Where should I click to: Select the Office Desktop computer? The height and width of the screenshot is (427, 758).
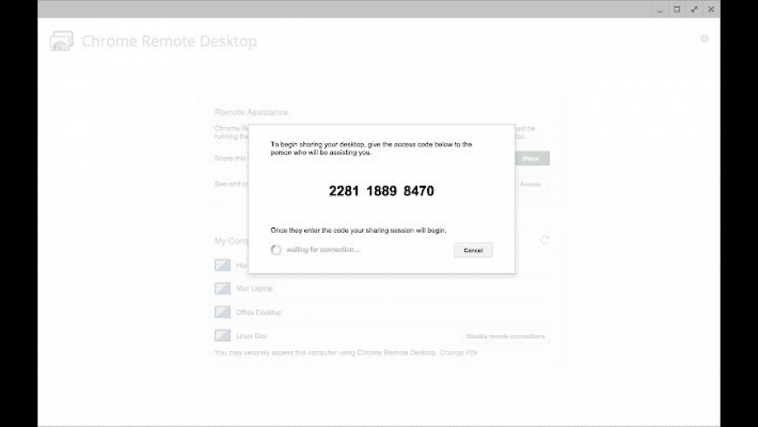[x=382, y=312]
